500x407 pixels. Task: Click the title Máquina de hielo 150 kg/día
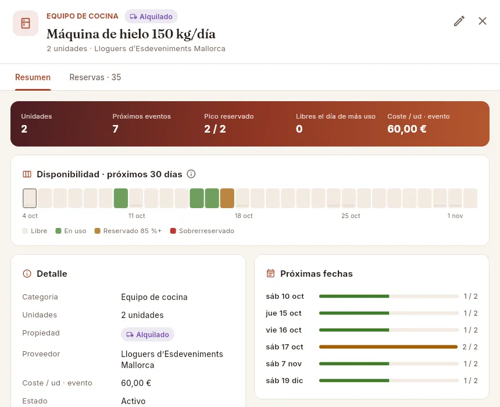click(131, 34)
